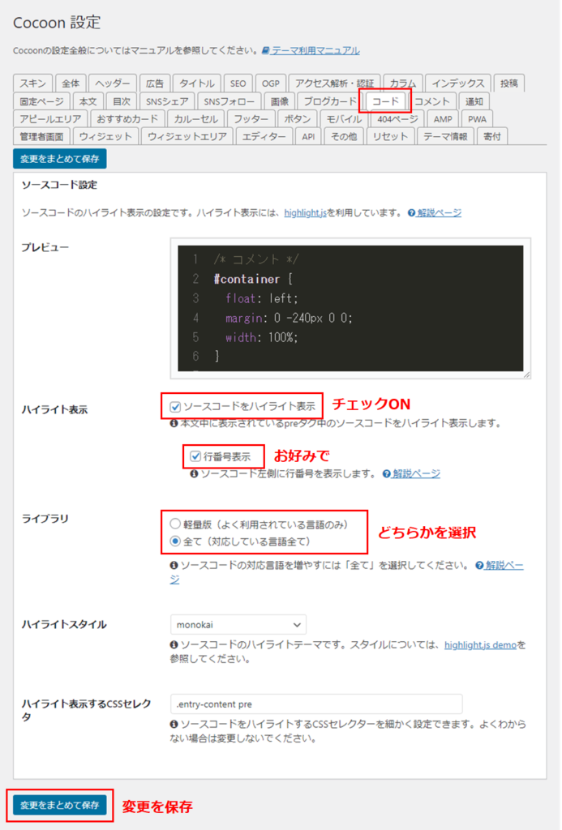Open 解説ページ link under ライブラリ
Image resolution: width=562 pixels, height=830 pixels.
point(504,565)
